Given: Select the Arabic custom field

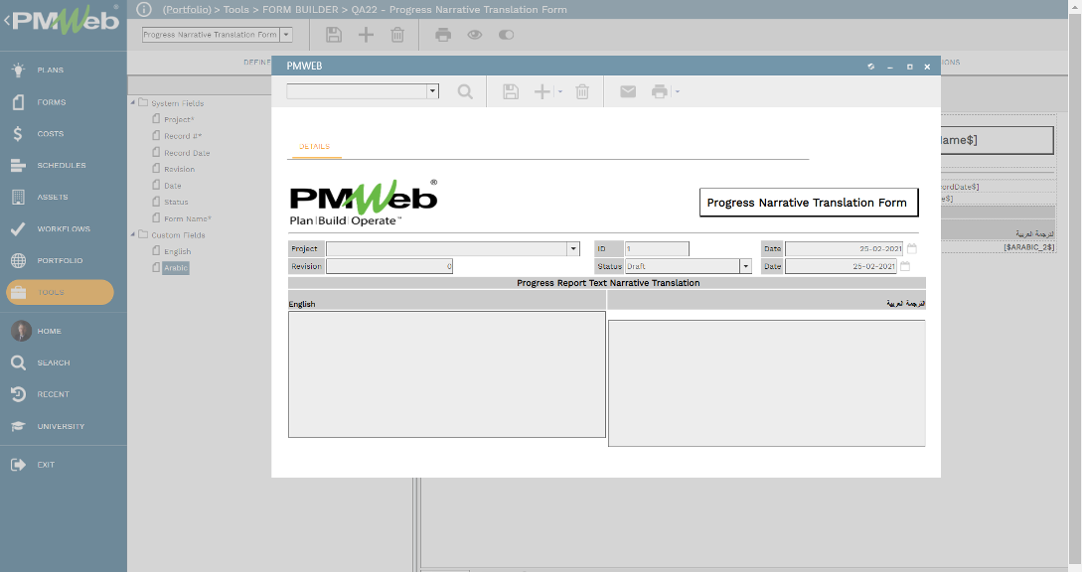Looking at the screenshot, I should (175, 268).
